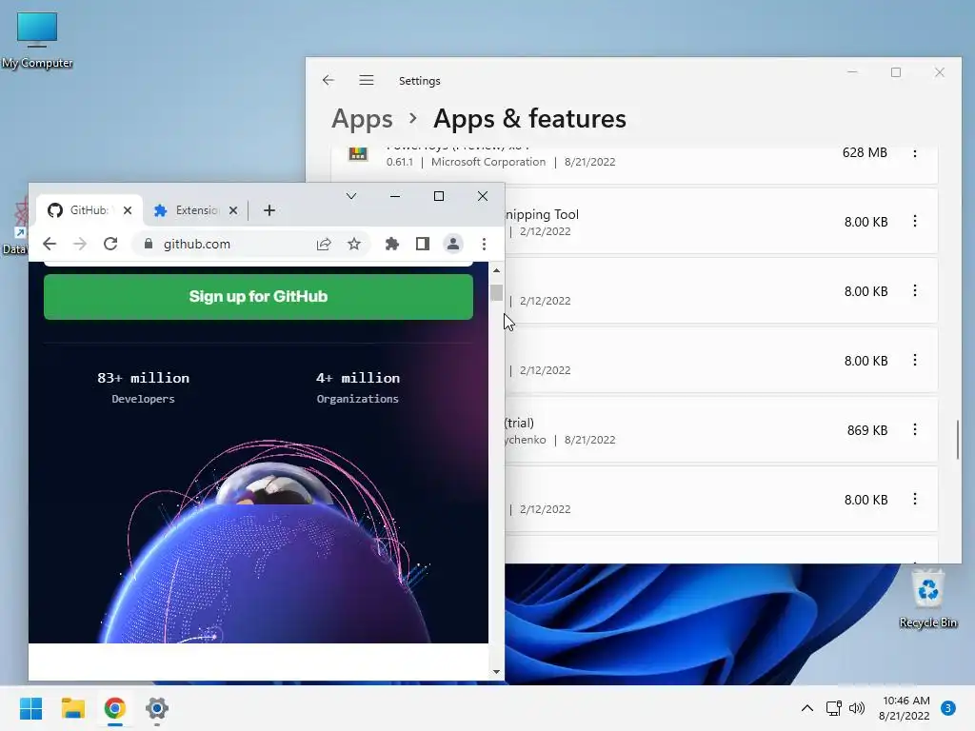Select the Recycle Bin desktop icon

927,600
